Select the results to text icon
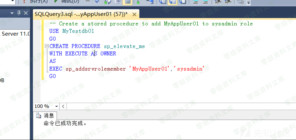This screenshot has width=296, height=140. [x=162, y=2]
